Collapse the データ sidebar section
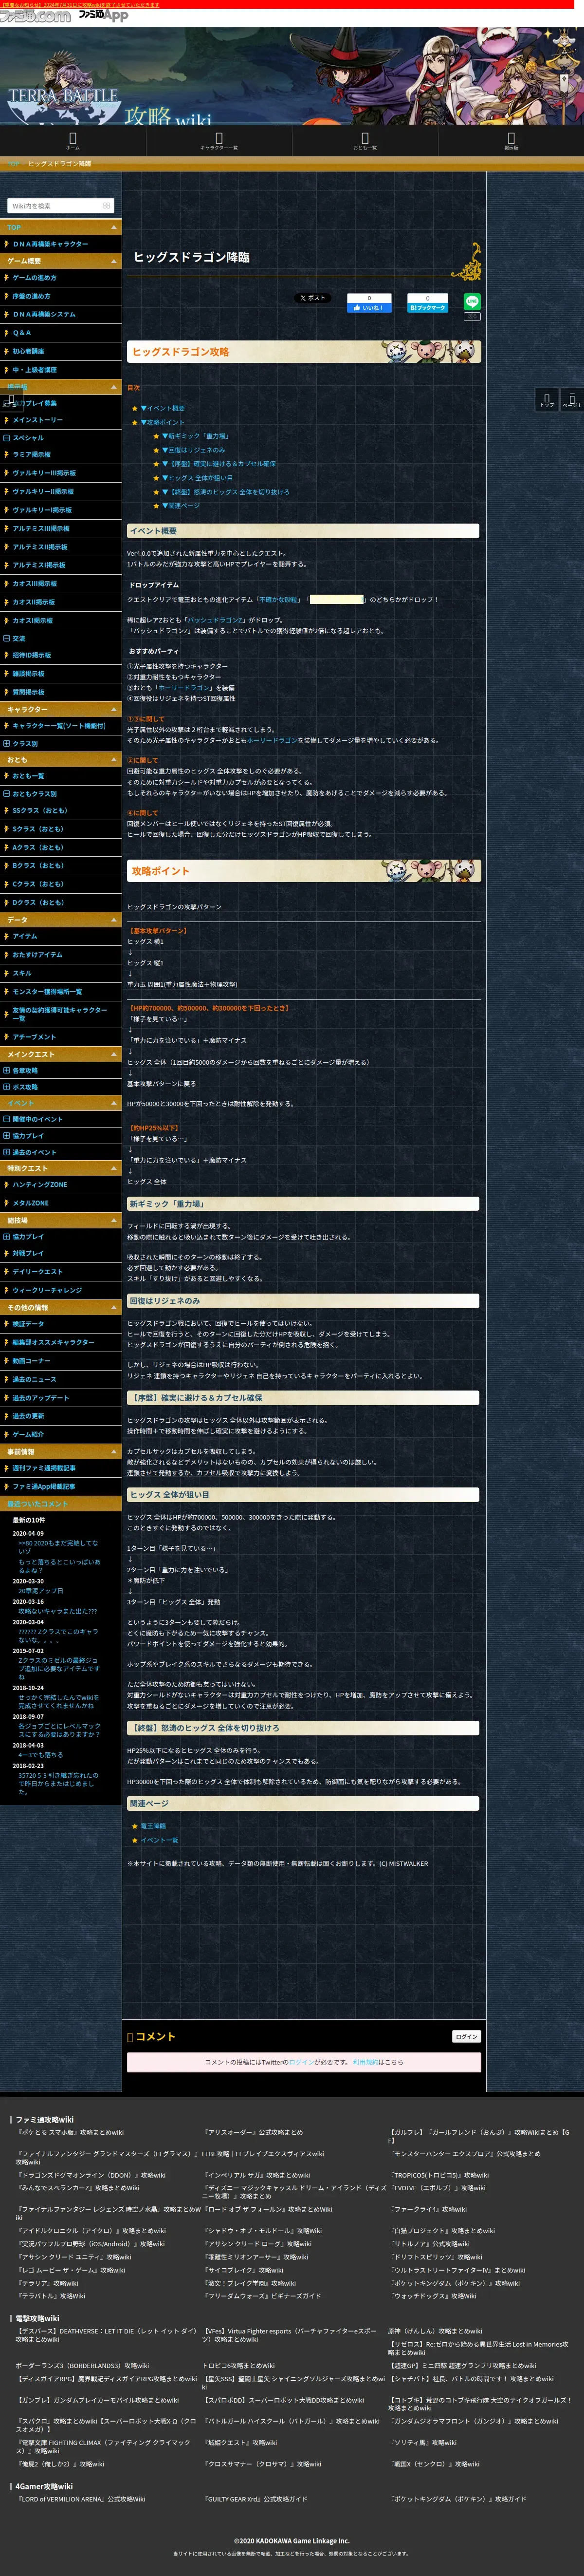The image size is (584, 2576). [x=114, y=919]
